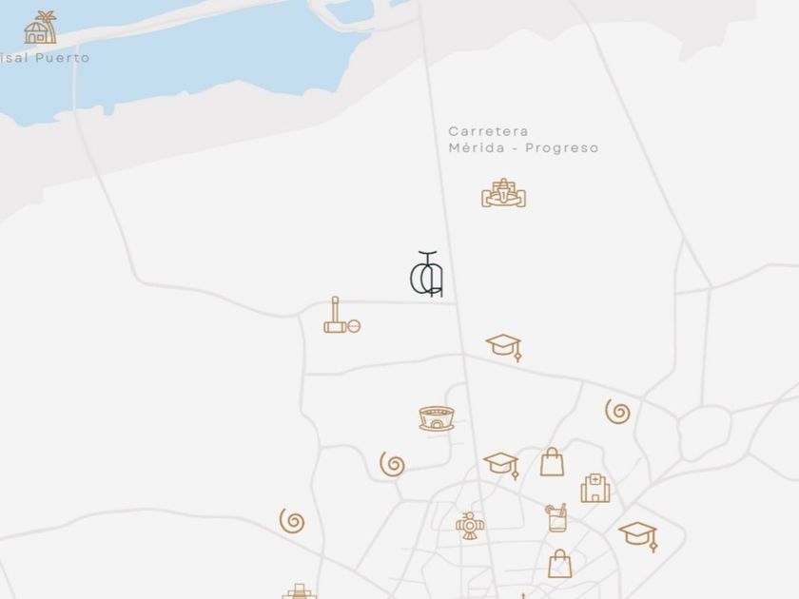Open the stadium marker
This screenshot has height=599, width=799.
pos(437,418)
